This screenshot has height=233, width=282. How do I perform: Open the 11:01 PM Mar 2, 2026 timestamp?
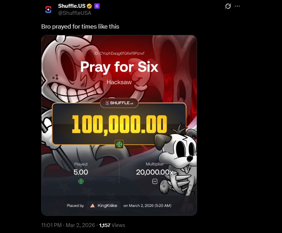tap(69, 225)
